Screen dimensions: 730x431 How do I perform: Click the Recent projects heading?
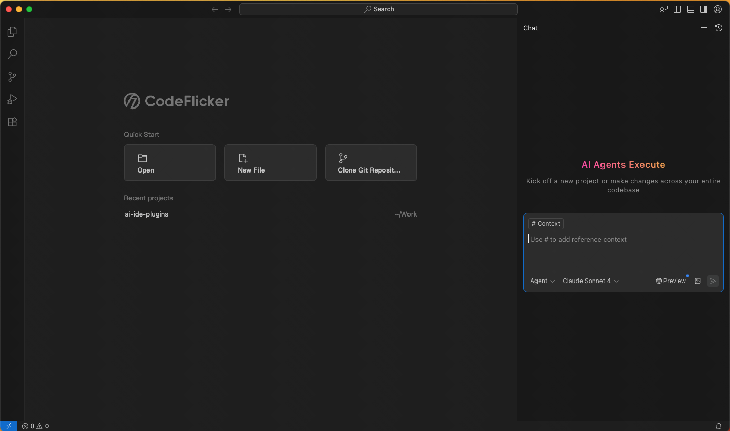click(148, 198)
